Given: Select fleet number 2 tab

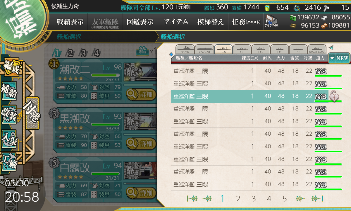Looking at the screenshot, I should [x=70, y=53].
